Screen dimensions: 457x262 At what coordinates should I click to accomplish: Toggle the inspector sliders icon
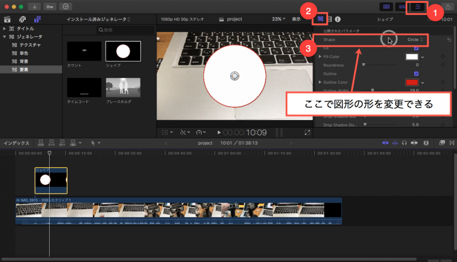point(418,6)
